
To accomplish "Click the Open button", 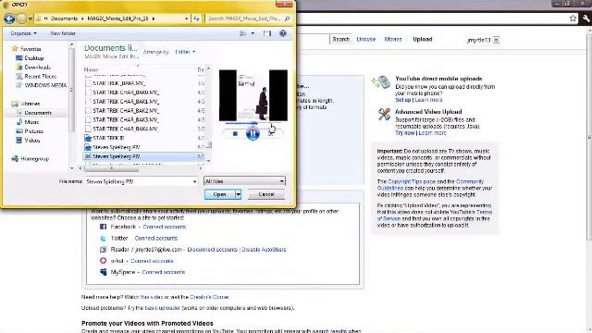I will tap(220, 194).
